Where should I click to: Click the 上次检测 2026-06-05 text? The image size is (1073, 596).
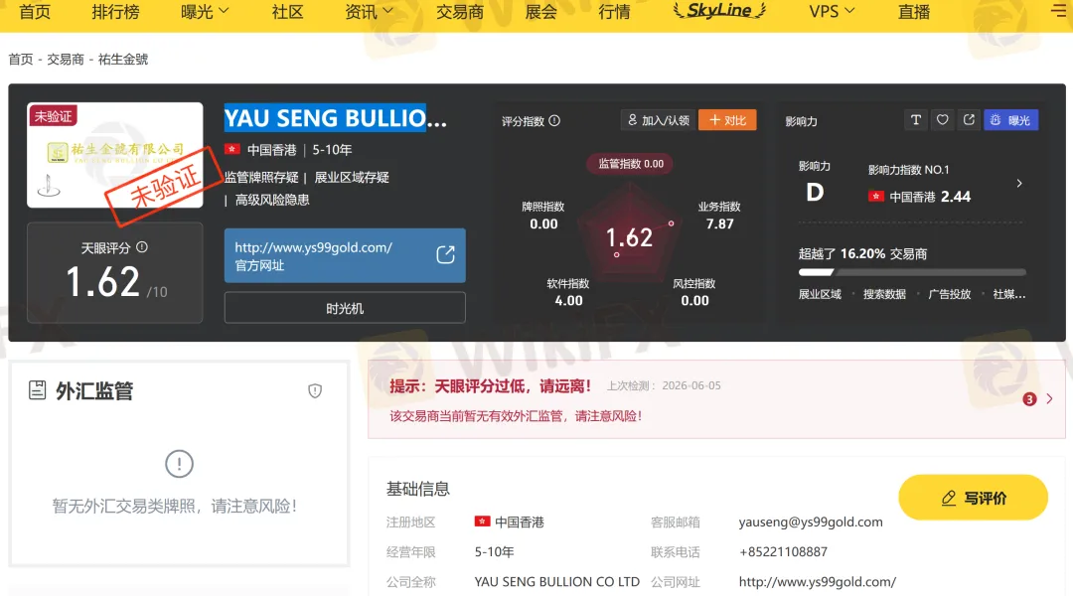click(664, 386)
